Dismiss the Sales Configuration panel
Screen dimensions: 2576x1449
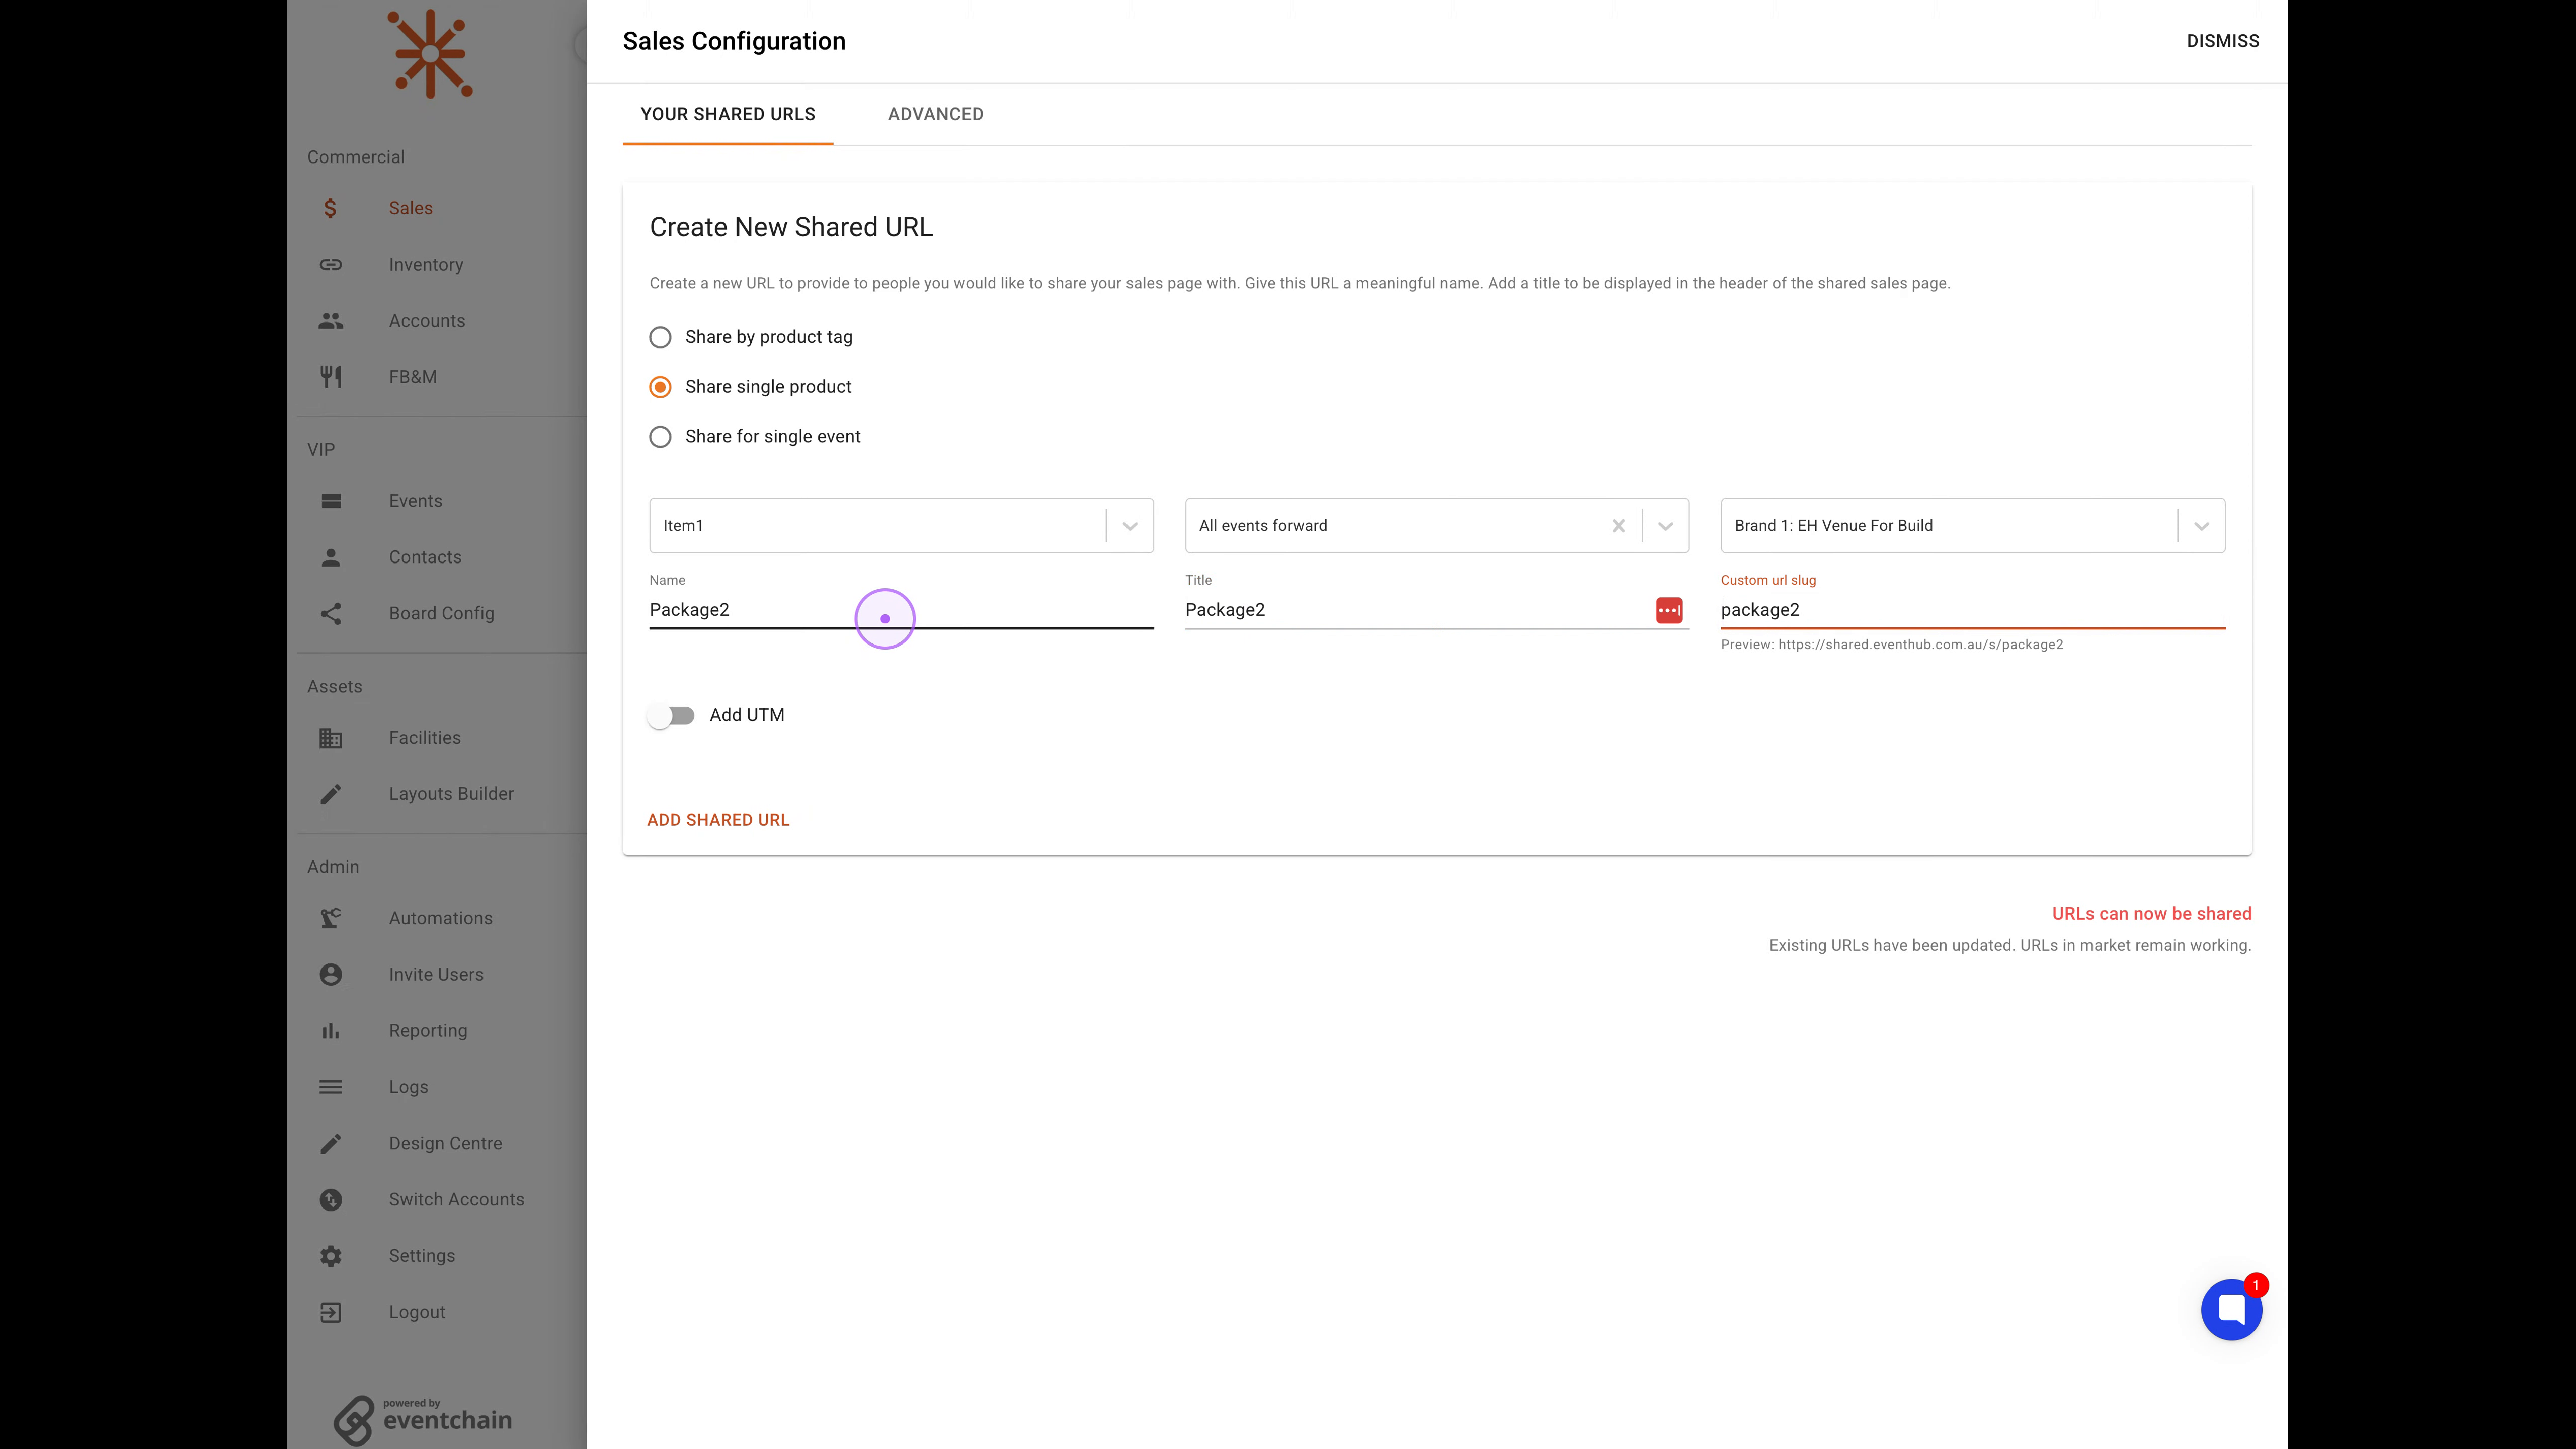point(2222,41)
